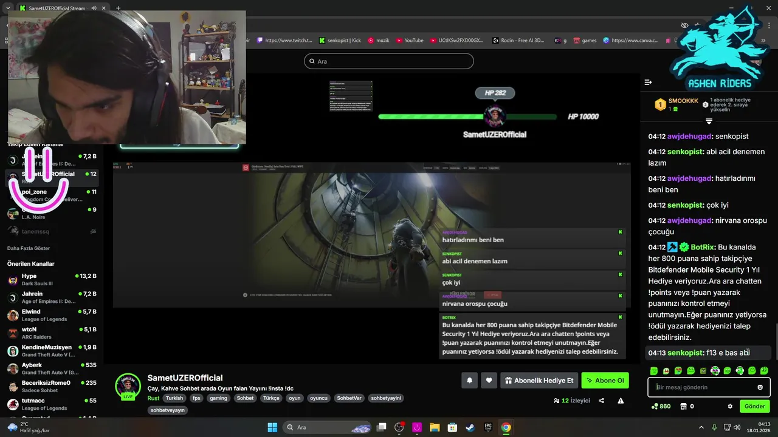
Task: Click the taskbar microphone icon
Action: point(714,427)
